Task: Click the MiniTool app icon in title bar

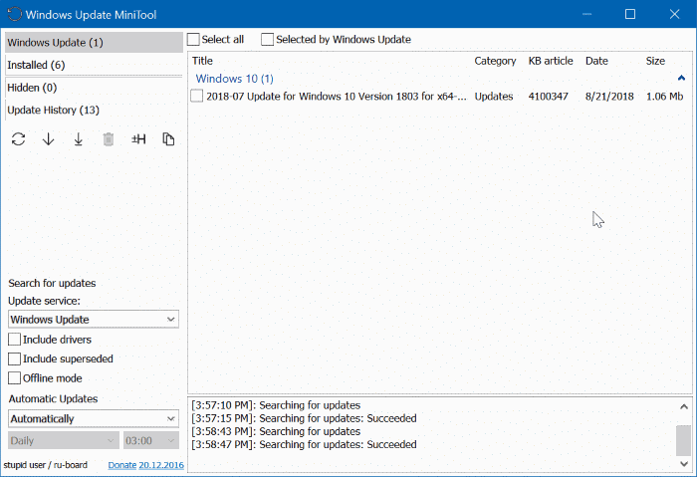Action: coord(14,14)
